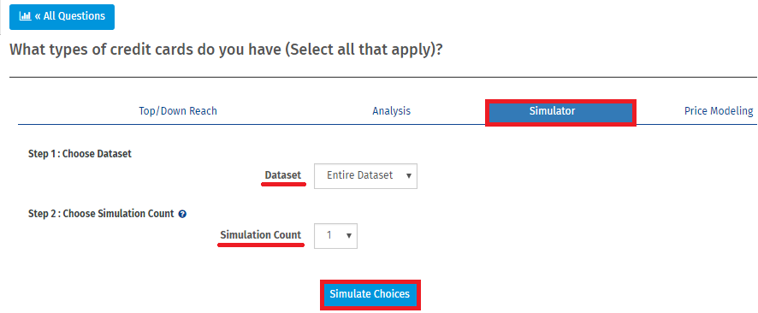Click the underlined Simulation Count label
This screenshot has height=313, width=758.
[261, 235]
